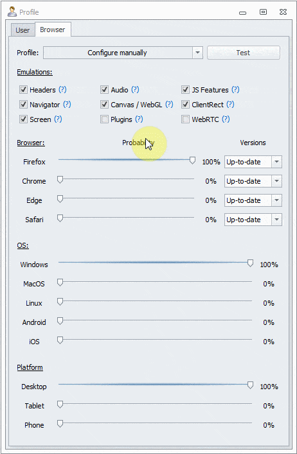The width and height of the screenshot is (297, 454).
Task: Enable the Plugins emulation checkbox
Action: [104, 119]
